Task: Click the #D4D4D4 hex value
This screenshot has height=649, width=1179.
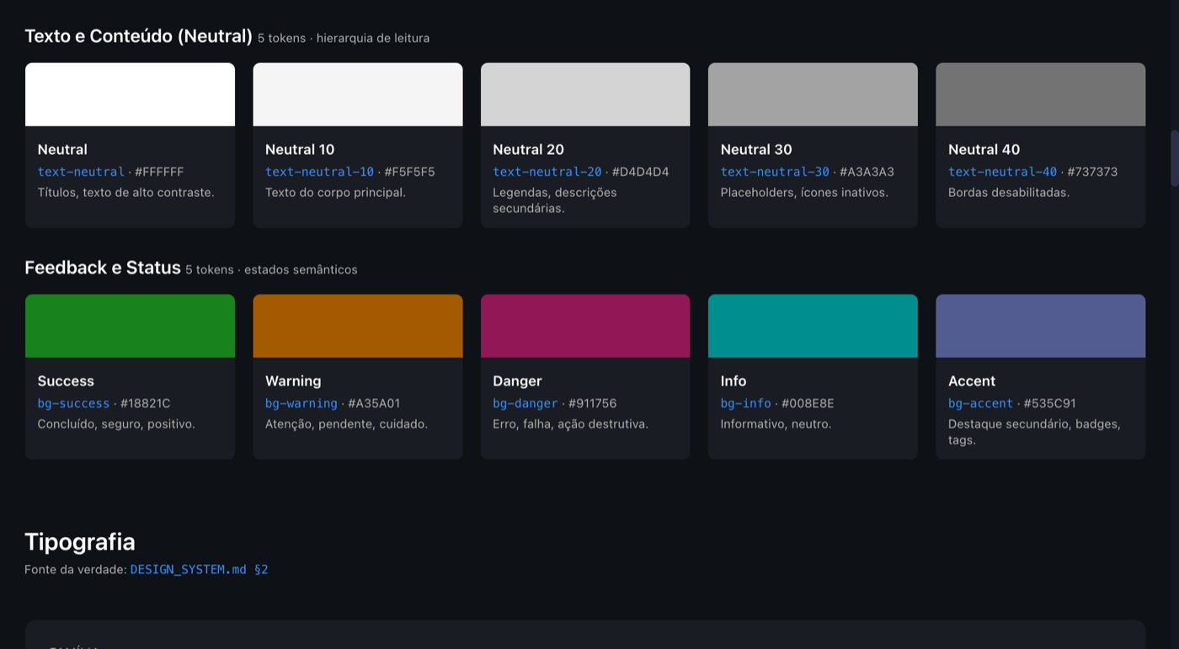Action: (x=641, y=172)
